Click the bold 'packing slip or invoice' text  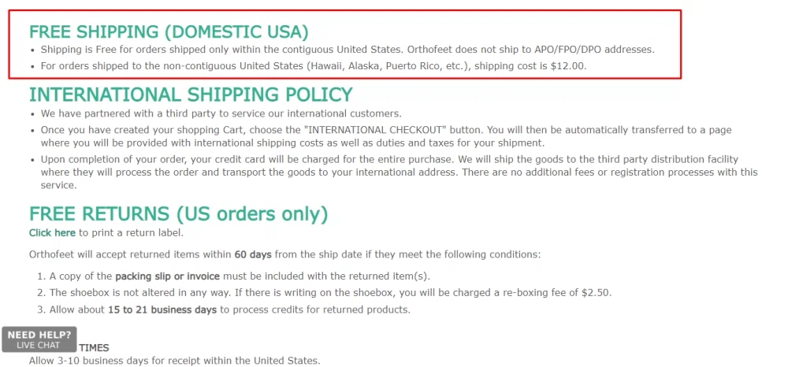coord(167,276)
